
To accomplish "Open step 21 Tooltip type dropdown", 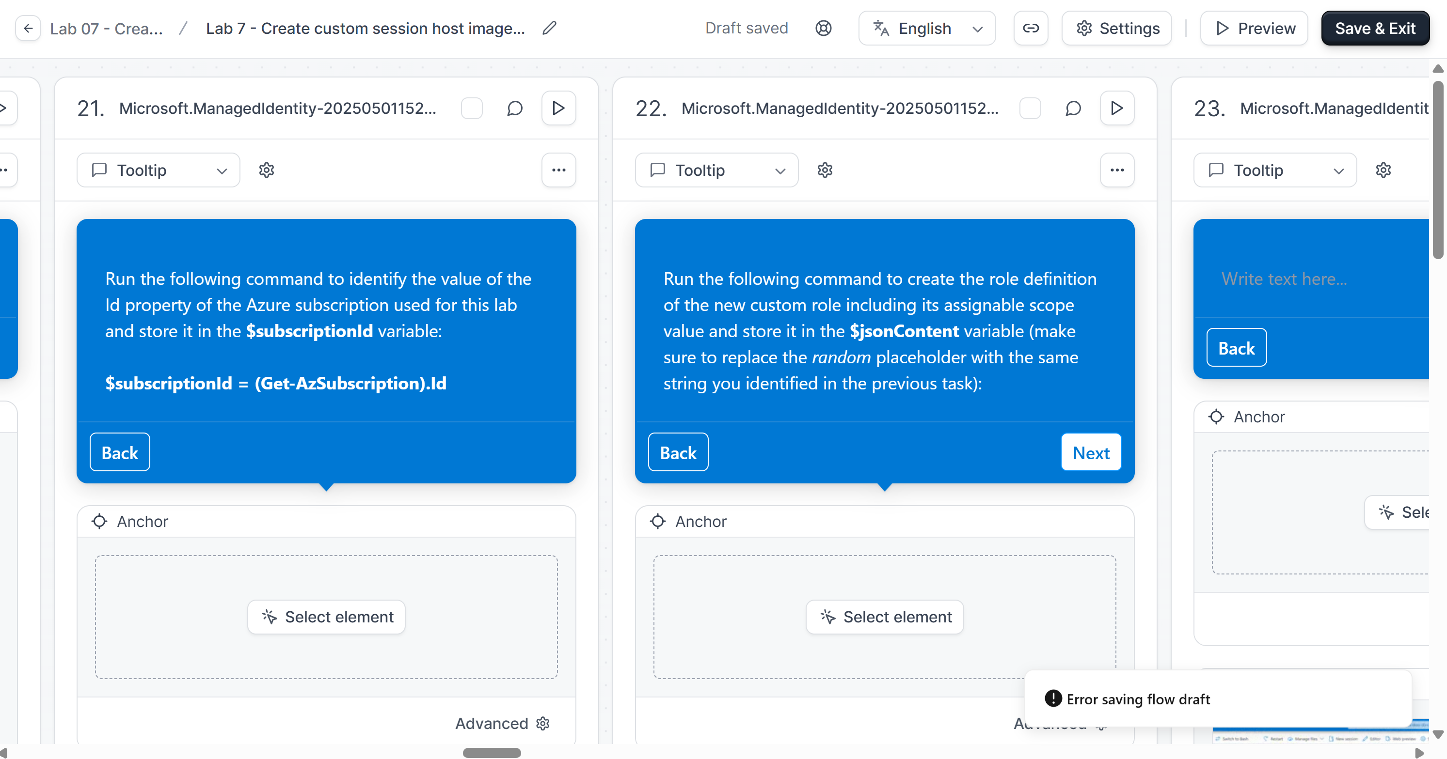I will pos(159,170).
